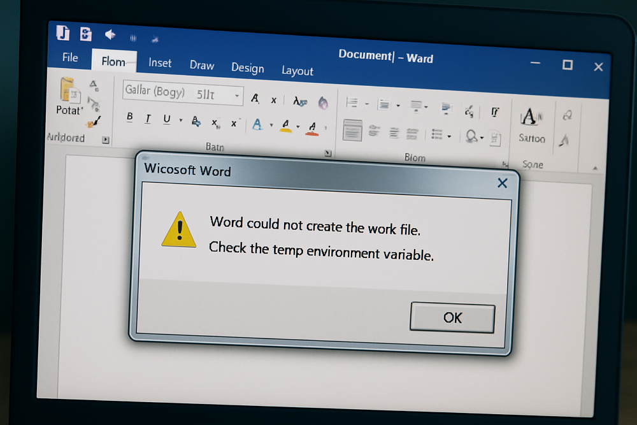The height and width of the screenshot is (425, 637).
Task: Minimize the Document Ward window
Action: [x=536, y=62]
